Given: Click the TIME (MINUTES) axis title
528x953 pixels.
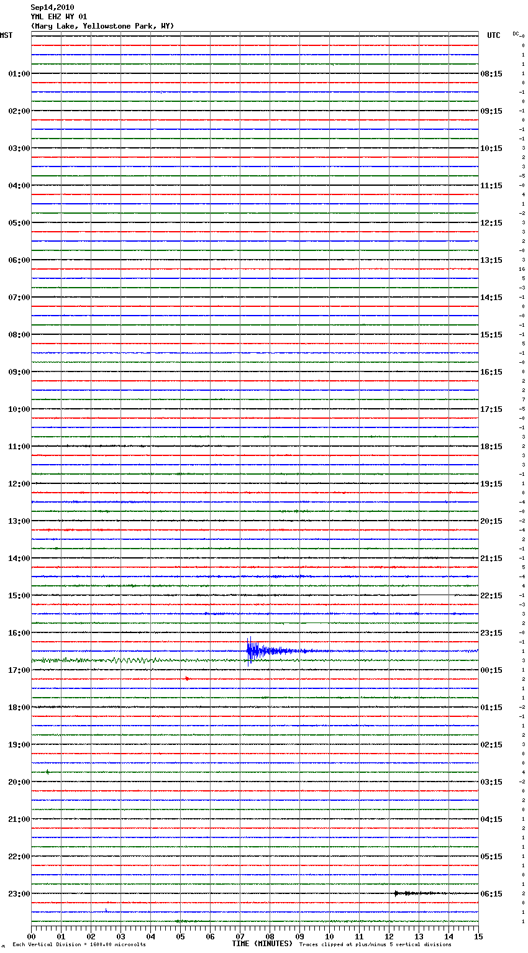Looking at the screenshot, I should pyautogui.click(x=262, y=944).
